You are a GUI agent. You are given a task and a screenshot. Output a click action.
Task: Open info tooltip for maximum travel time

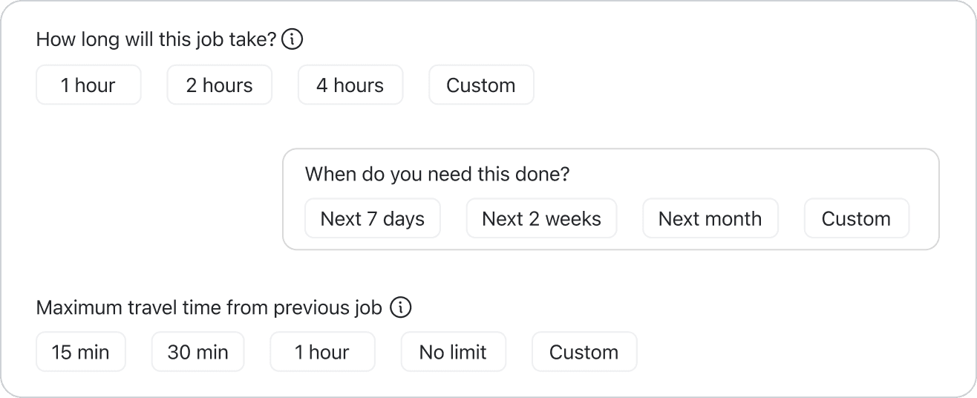(x=401, y=307)
